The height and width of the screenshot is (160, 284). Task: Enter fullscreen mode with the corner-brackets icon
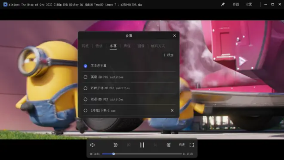point(191,145)
